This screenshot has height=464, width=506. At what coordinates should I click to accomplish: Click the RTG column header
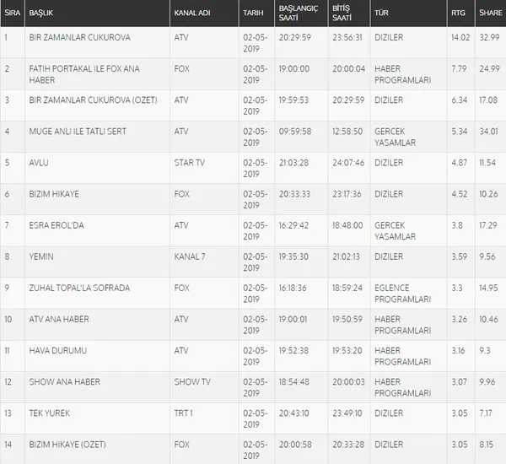pos(460,13)
